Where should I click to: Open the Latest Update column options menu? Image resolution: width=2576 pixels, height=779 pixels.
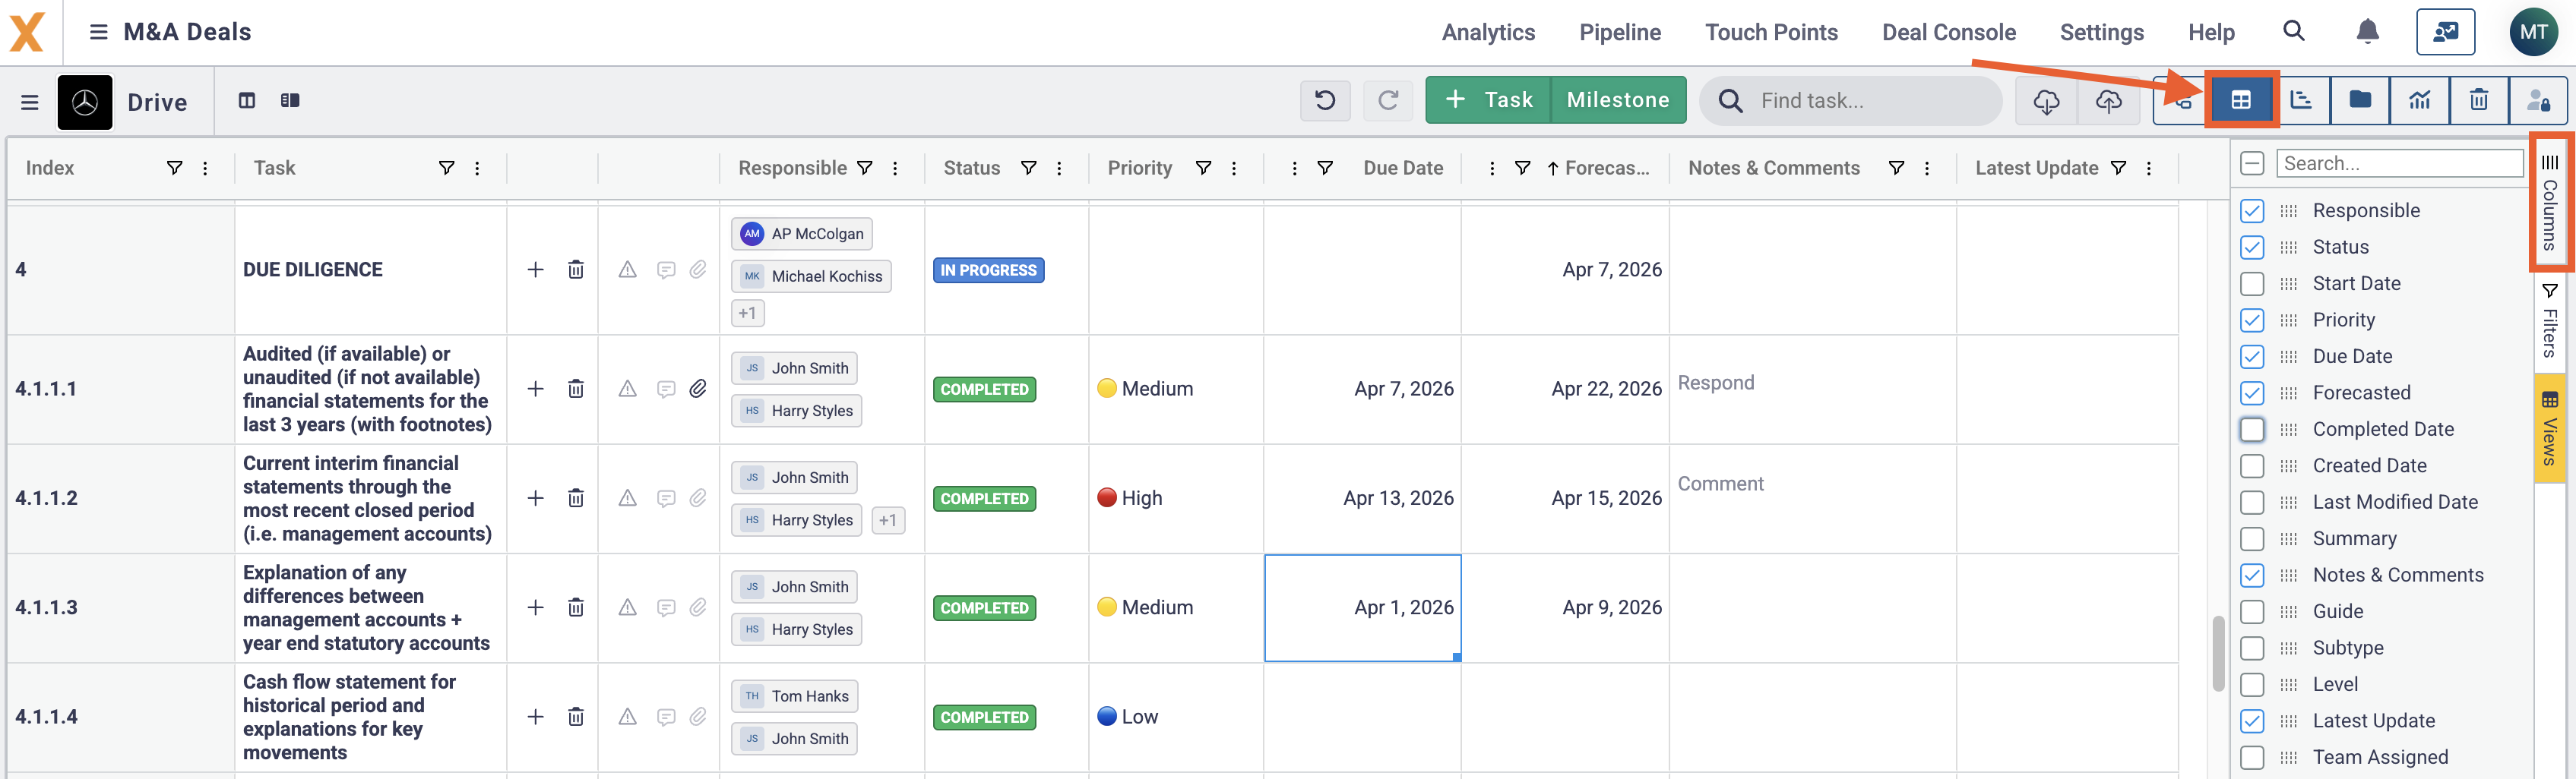[2149, 168]
